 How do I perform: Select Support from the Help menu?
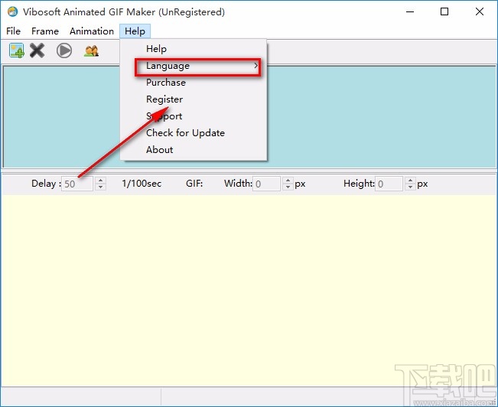point(193,116)
